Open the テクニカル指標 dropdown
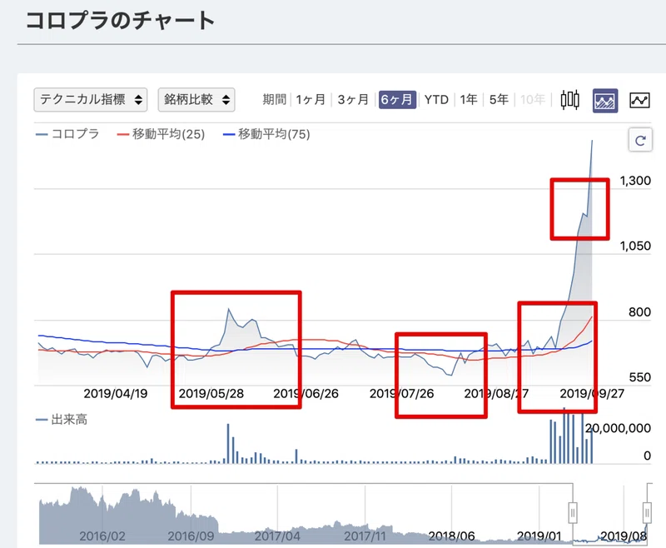The height and width of the screenshot is (548, 666). tap(91, 100)
